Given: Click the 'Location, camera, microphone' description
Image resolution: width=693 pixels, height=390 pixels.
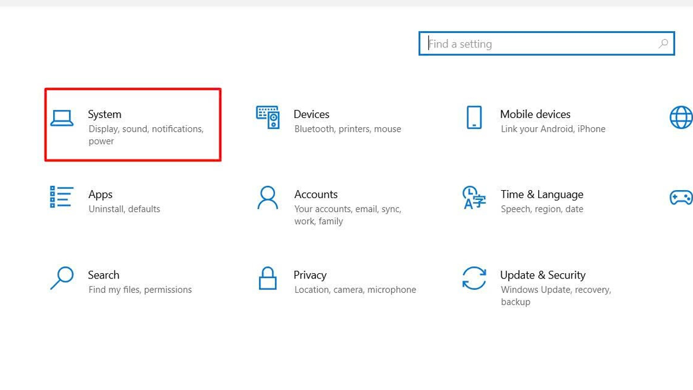Looking at the screenshot, I should coord(355,289).
